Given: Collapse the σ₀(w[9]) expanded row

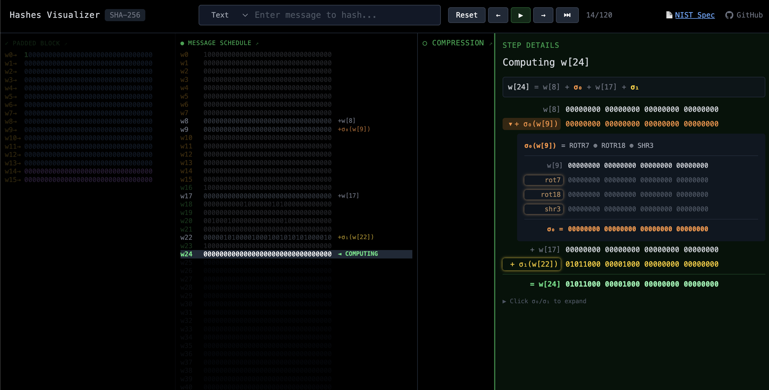Looking at the screenshot, I should click(x=532, y=124).
